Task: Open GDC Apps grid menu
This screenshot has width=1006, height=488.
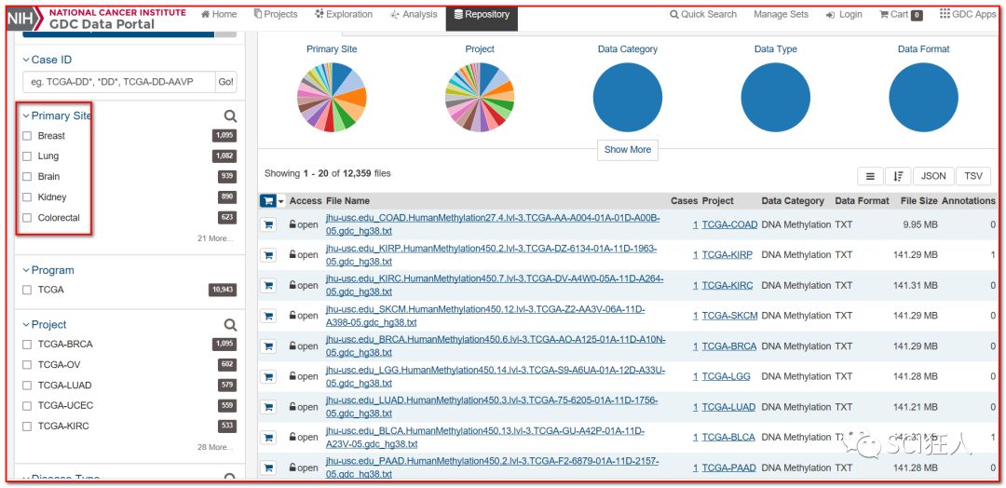Action: tap(968, 14)
